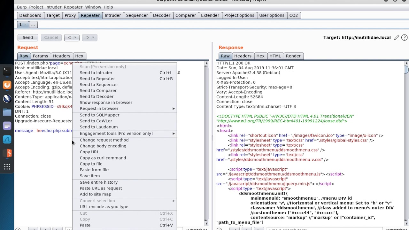
Task: Open the Terminal from the dock
Action: (7, 71)
